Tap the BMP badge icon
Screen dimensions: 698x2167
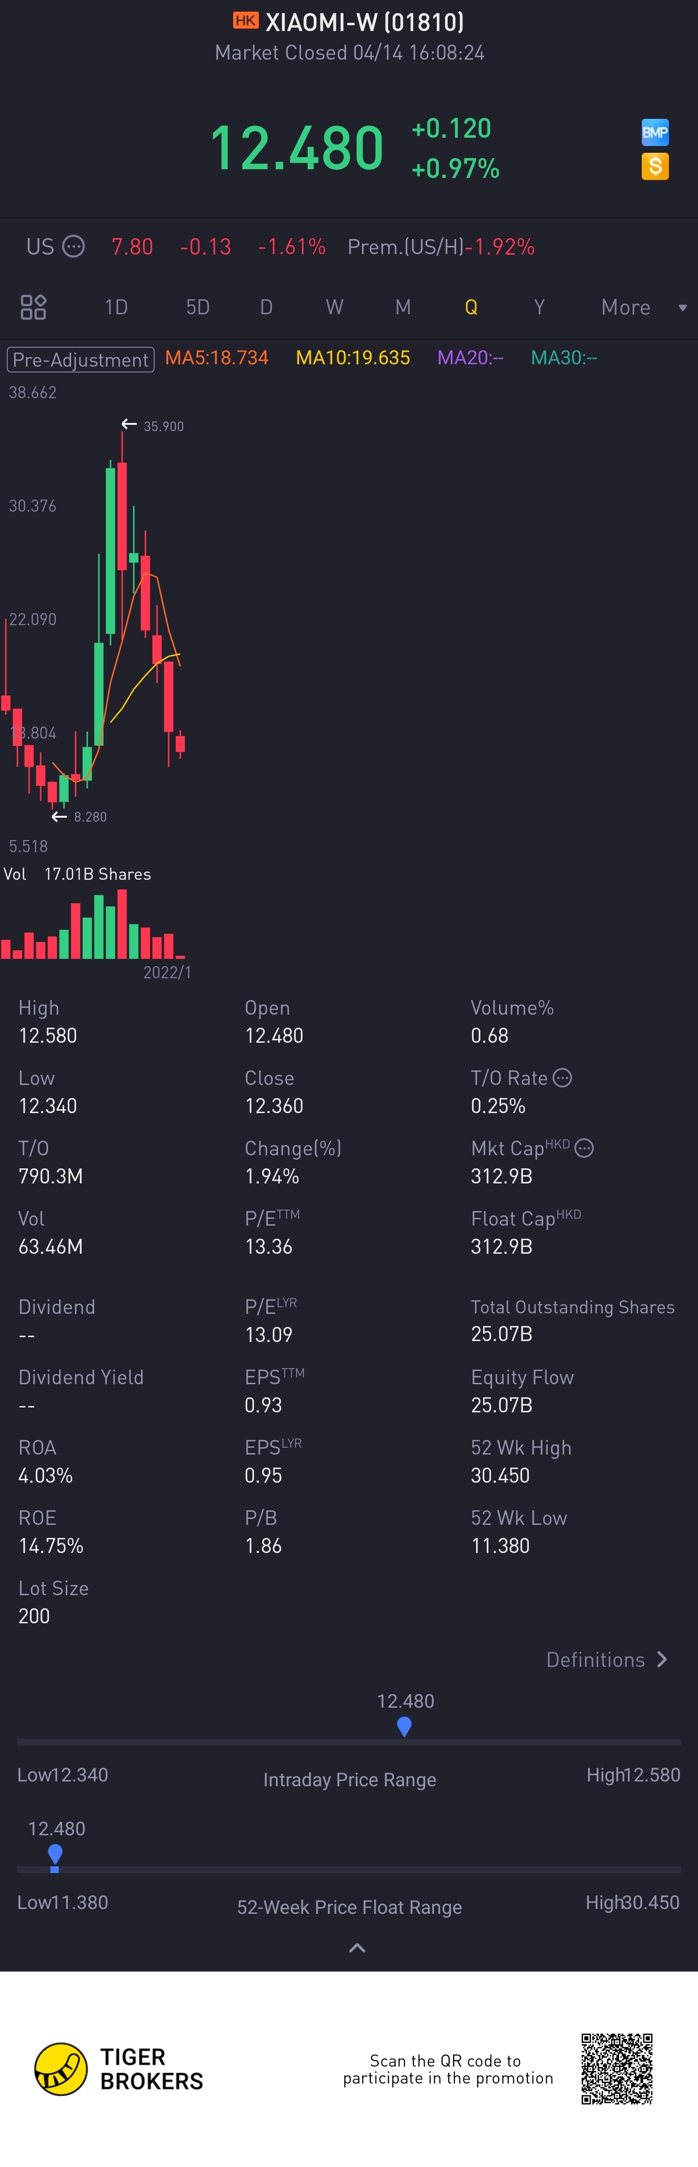[654, 132]
